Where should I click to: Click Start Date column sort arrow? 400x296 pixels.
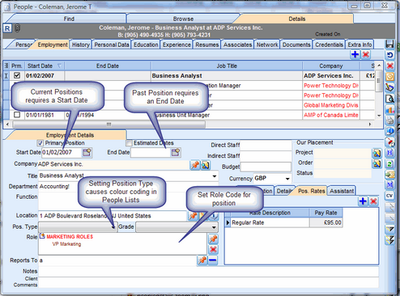pyautogui.click(x=59, y=66)
